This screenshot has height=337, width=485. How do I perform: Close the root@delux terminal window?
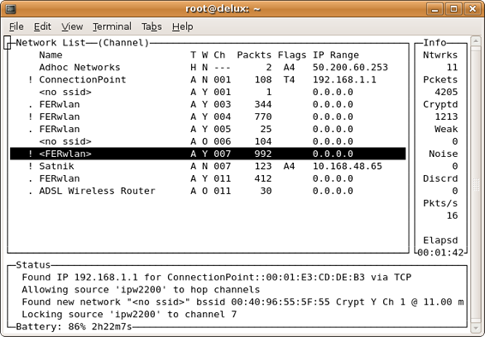pyautogui.click(x=472, y=9)
